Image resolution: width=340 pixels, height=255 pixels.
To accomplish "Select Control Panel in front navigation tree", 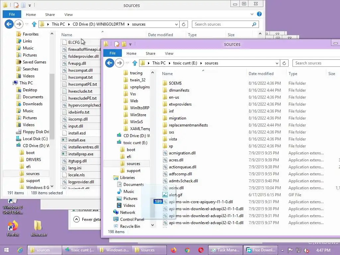I will [129, 219].
